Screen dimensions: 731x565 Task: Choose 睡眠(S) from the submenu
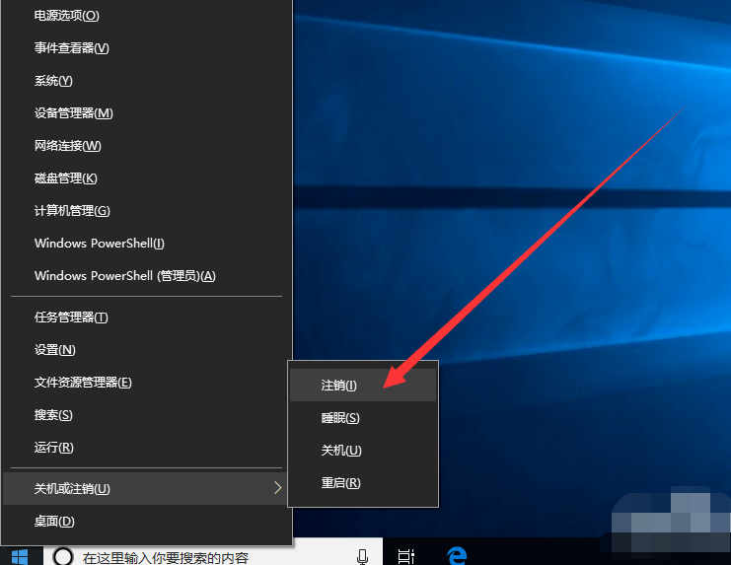click(340, 418)
